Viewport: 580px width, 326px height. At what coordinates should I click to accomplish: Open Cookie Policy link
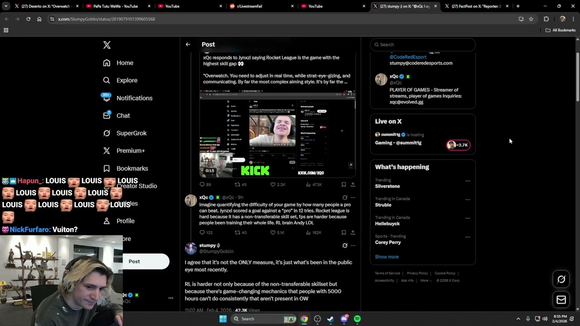pos(445,273)
